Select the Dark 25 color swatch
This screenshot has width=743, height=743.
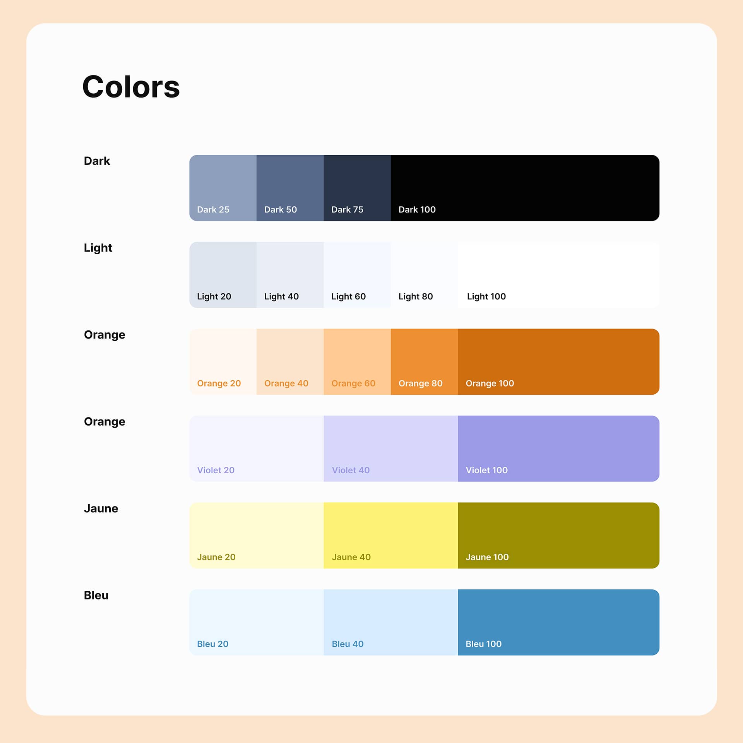point(223,188)
